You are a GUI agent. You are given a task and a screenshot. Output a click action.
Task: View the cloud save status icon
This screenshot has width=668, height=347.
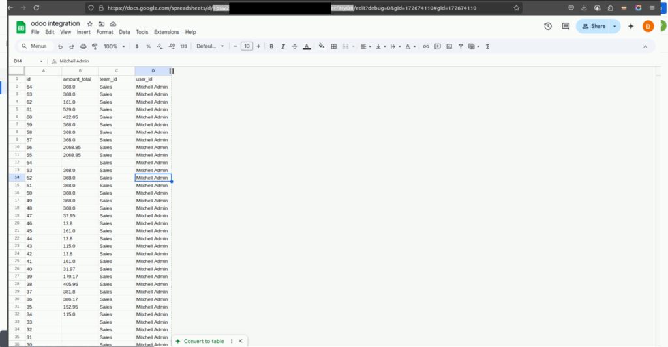coord(113,24)
